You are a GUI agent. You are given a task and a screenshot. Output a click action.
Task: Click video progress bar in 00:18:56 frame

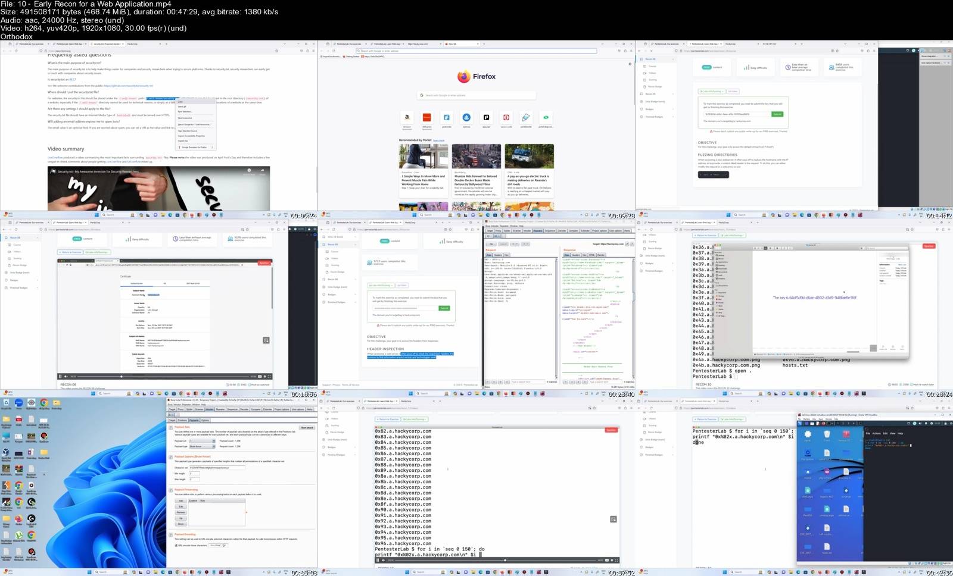pos(163,377)
